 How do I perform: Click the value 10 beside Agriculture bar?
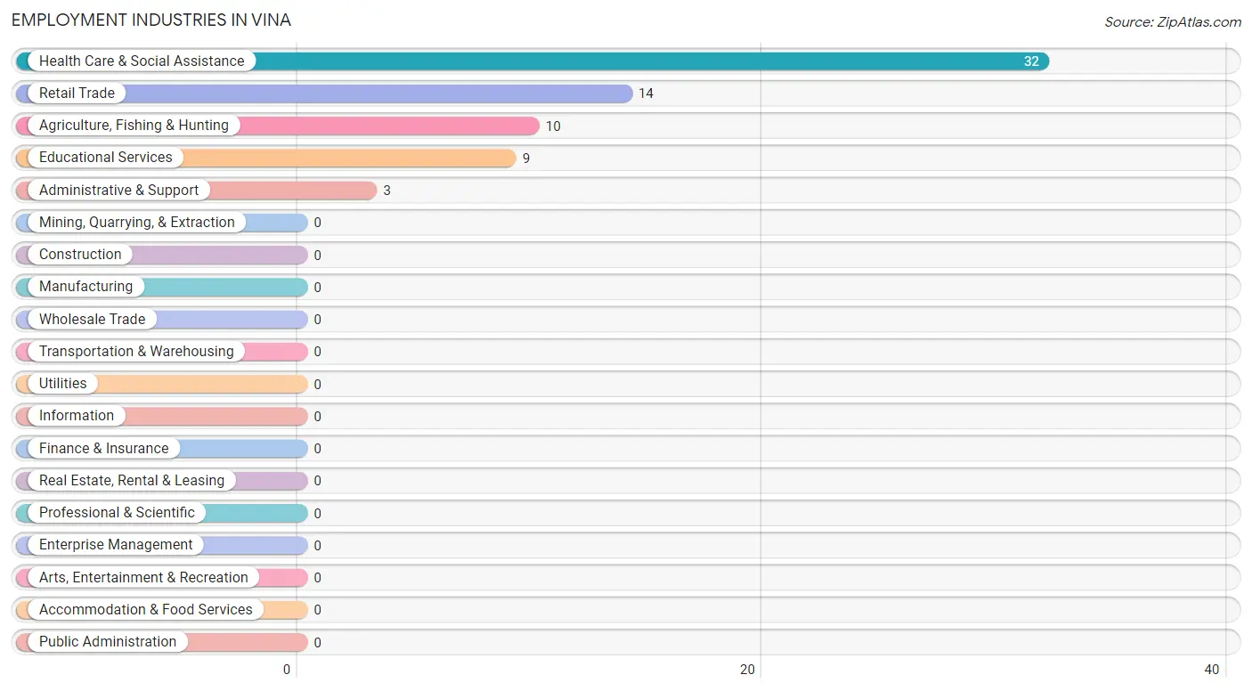point(553,126)
